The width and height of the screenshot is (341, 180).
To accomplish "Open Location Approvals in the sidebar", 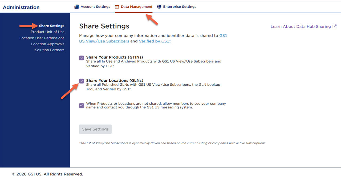I will (x=48, y=44).
